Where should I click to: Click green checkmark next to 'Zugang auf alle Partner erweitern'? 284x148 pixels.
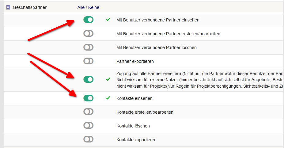(x=108, y=79)
